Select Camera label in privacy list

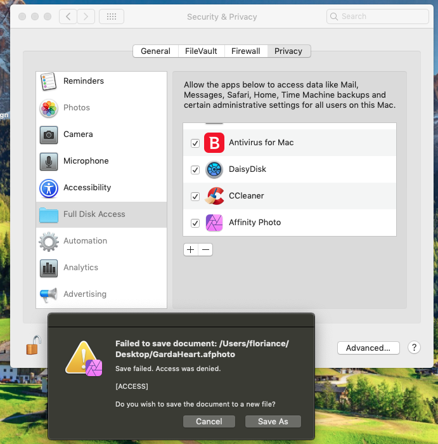click(x=78, y=134)
